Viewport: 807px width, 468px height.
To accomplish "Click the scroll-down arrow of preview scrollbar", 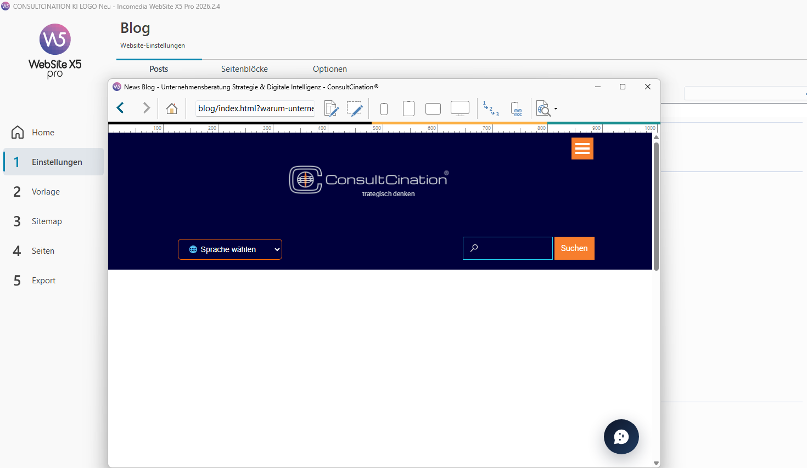I will (656, 463).
